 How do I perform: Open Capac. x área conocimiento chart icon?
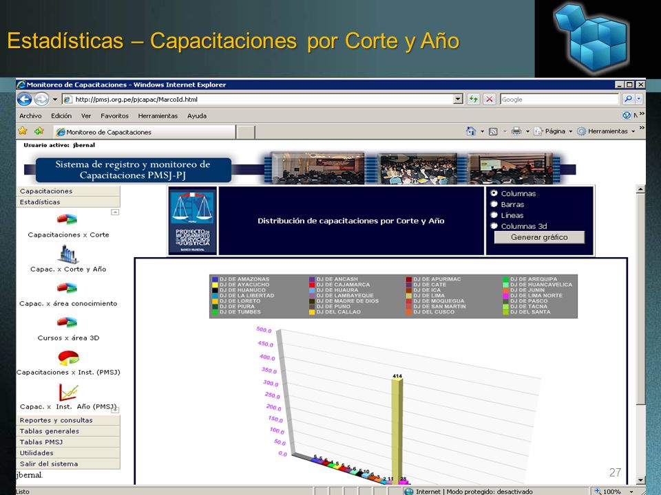(67, 288)
